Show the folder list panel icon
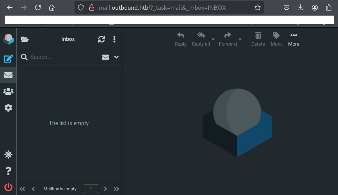Screen dimensions: 338x195 pyautogui.click(x=25, y=39)
